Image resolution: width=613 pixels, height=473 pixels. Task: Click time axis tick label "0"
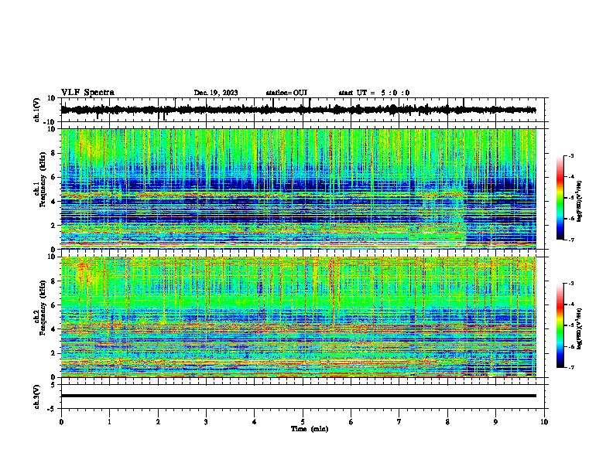[61, 422]
